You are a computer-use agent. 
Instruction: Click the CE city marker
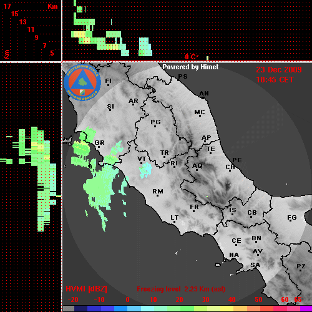point(236,242)
